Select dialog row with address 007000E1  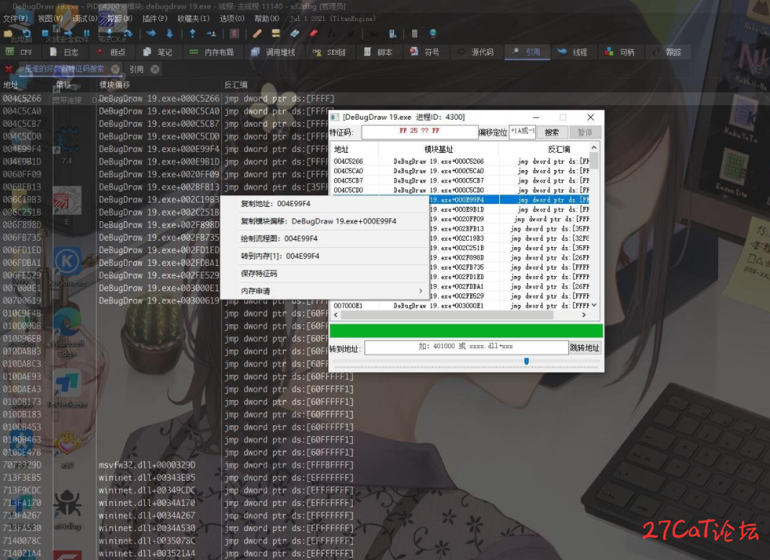click(x=460, y=306)
